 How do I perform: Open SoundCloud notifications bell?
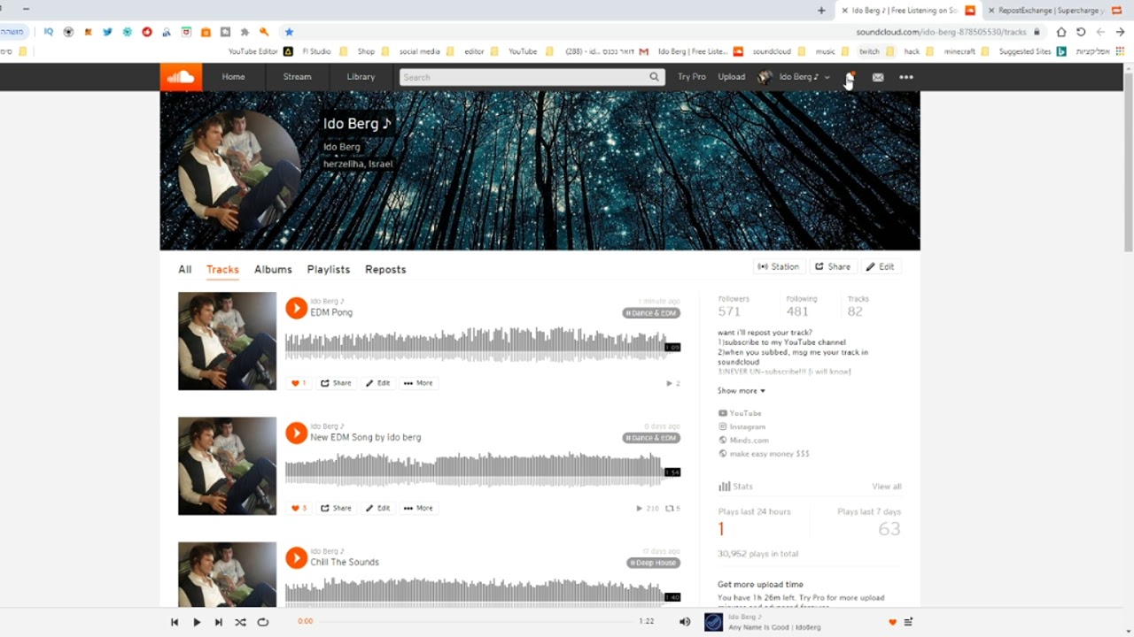tap(849, 77)
